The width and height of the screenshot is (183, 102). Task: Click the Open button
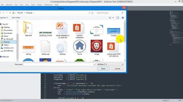pyautogui.click(x=103, y=69)
